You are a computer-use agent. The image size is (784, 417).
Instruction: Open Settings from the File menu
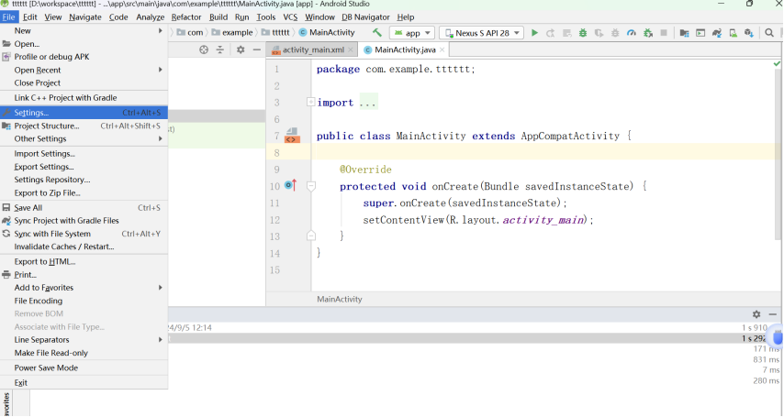pos(31,113)
